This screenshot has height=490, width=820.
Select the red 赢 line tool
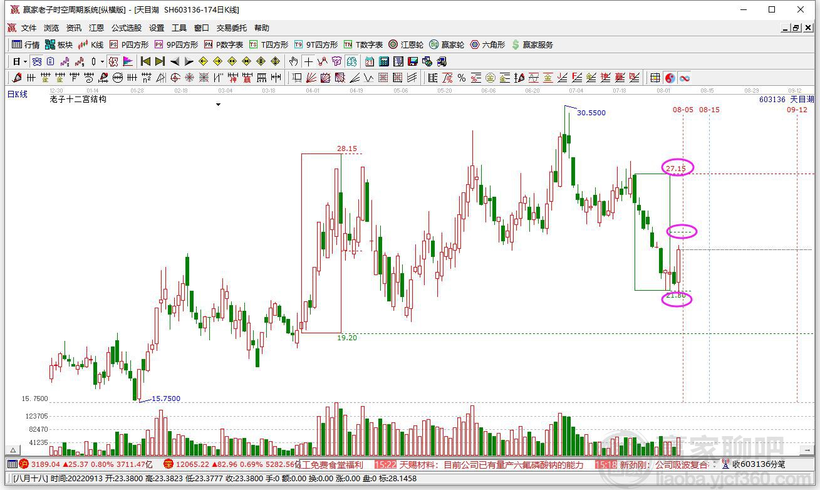tap(247, 78)
